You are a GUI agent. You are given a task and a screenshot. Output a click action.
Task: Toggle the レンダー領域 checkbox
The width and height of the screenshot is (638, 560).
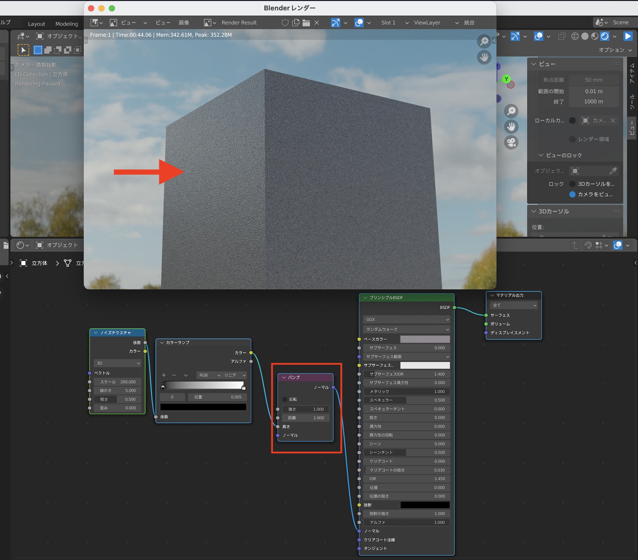(x=572, y=139)
